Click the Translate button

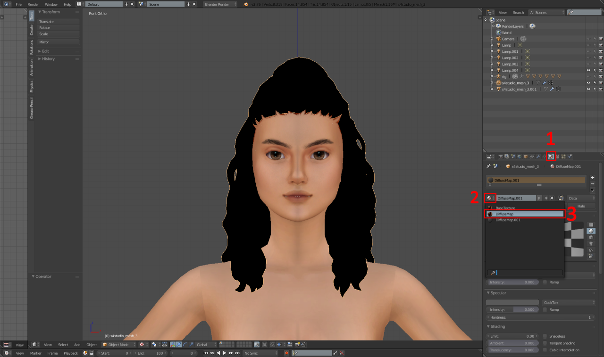pyautogui.click(x=59, y=22)
